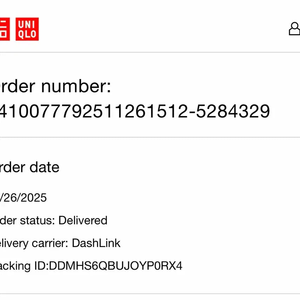Open the account profile icon

pos(295,29)
